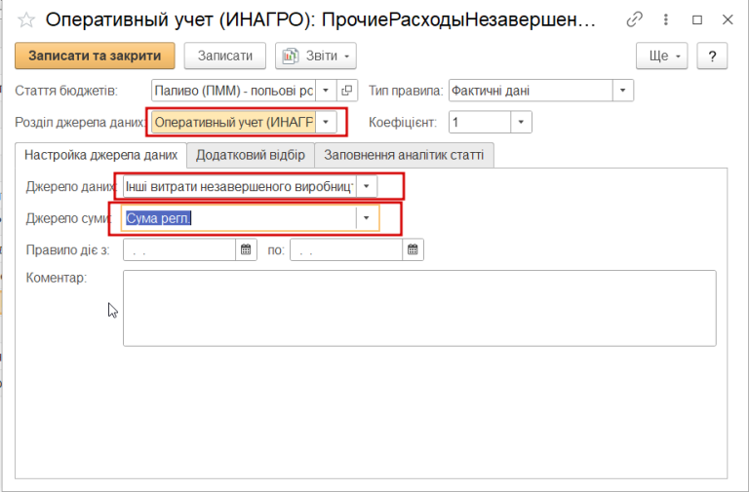Expand the Тип правила dropdown
Screen dimensions: 749x492
pyautogui.click(x=623, y=91)
